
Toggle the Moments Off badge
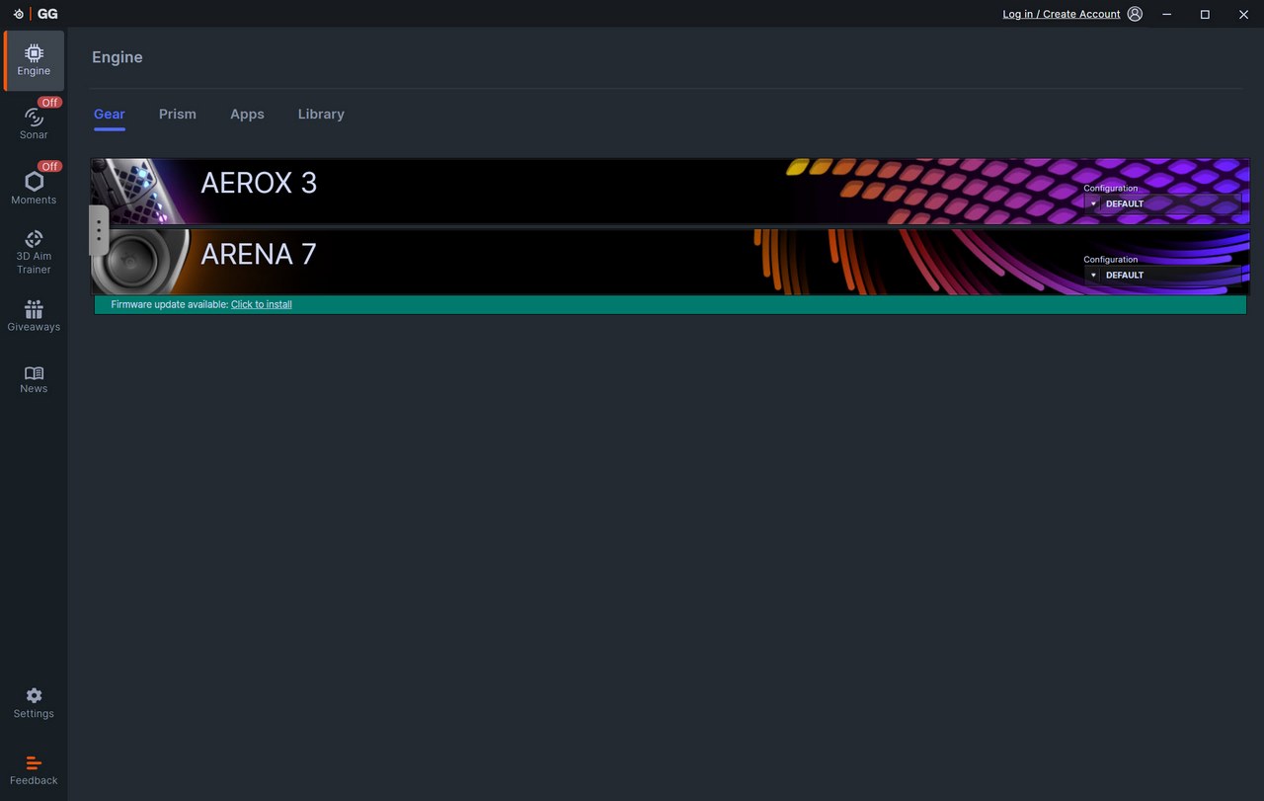49,166
